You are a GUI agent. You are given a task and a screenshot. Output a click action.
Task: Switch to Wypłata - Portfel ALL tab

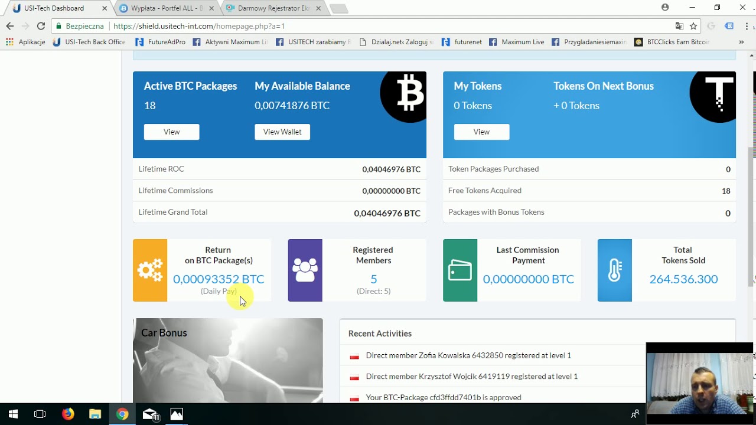(x=167, y=8)
